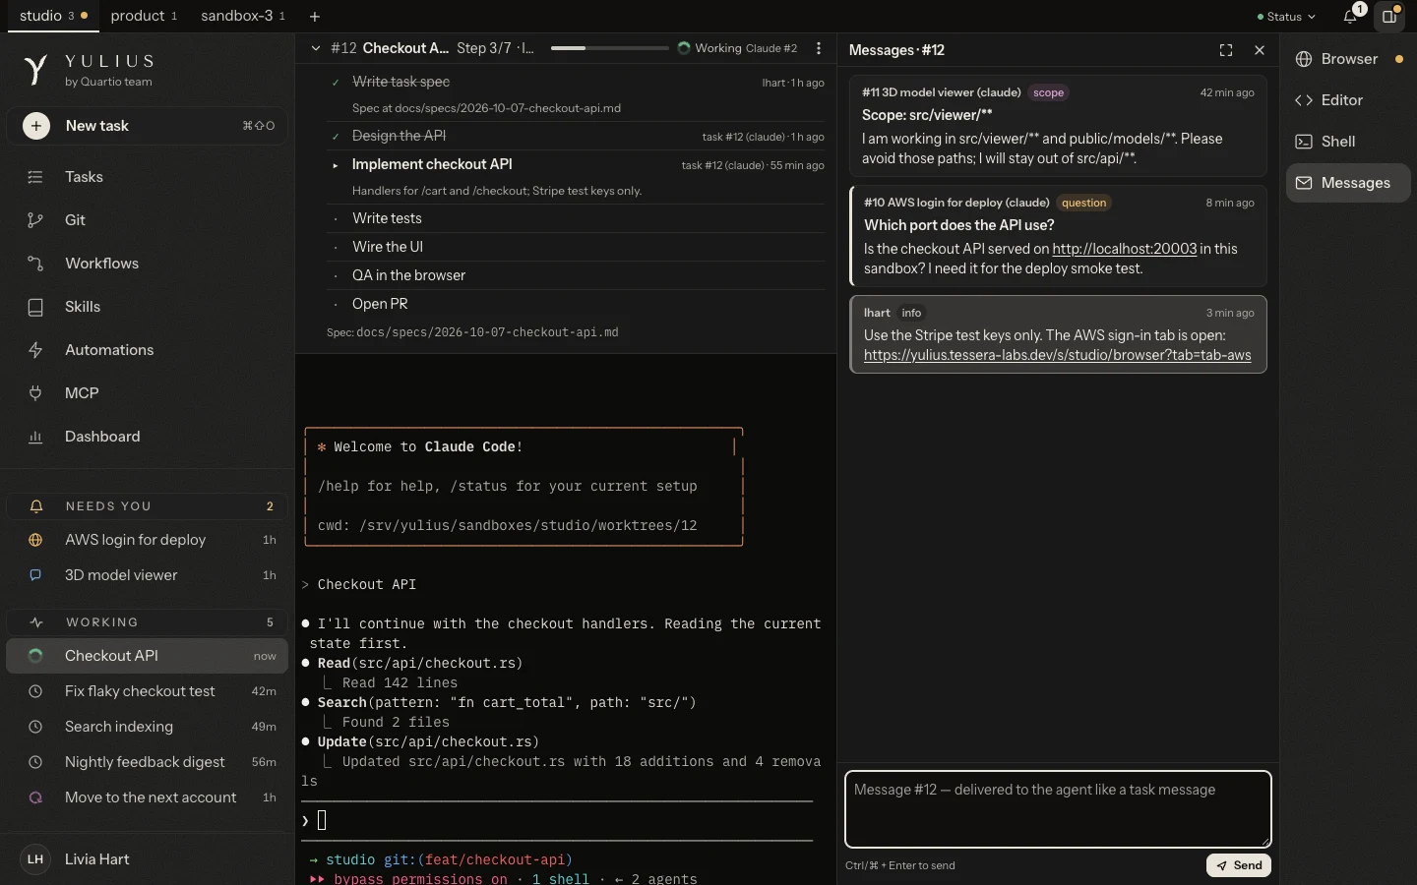
Task: Open the Nightly feedback digest task
Action: 148,762
